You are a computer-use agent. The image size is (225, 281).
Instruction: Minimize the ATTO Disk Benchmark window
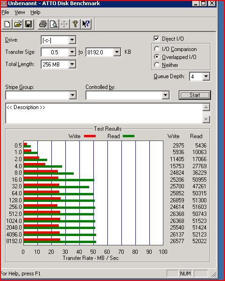click(x=196, y=3)
